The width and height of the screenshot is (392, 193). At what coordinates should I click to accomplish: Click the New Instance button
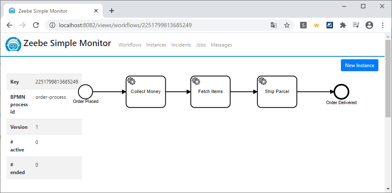click(x=359, y=65)
